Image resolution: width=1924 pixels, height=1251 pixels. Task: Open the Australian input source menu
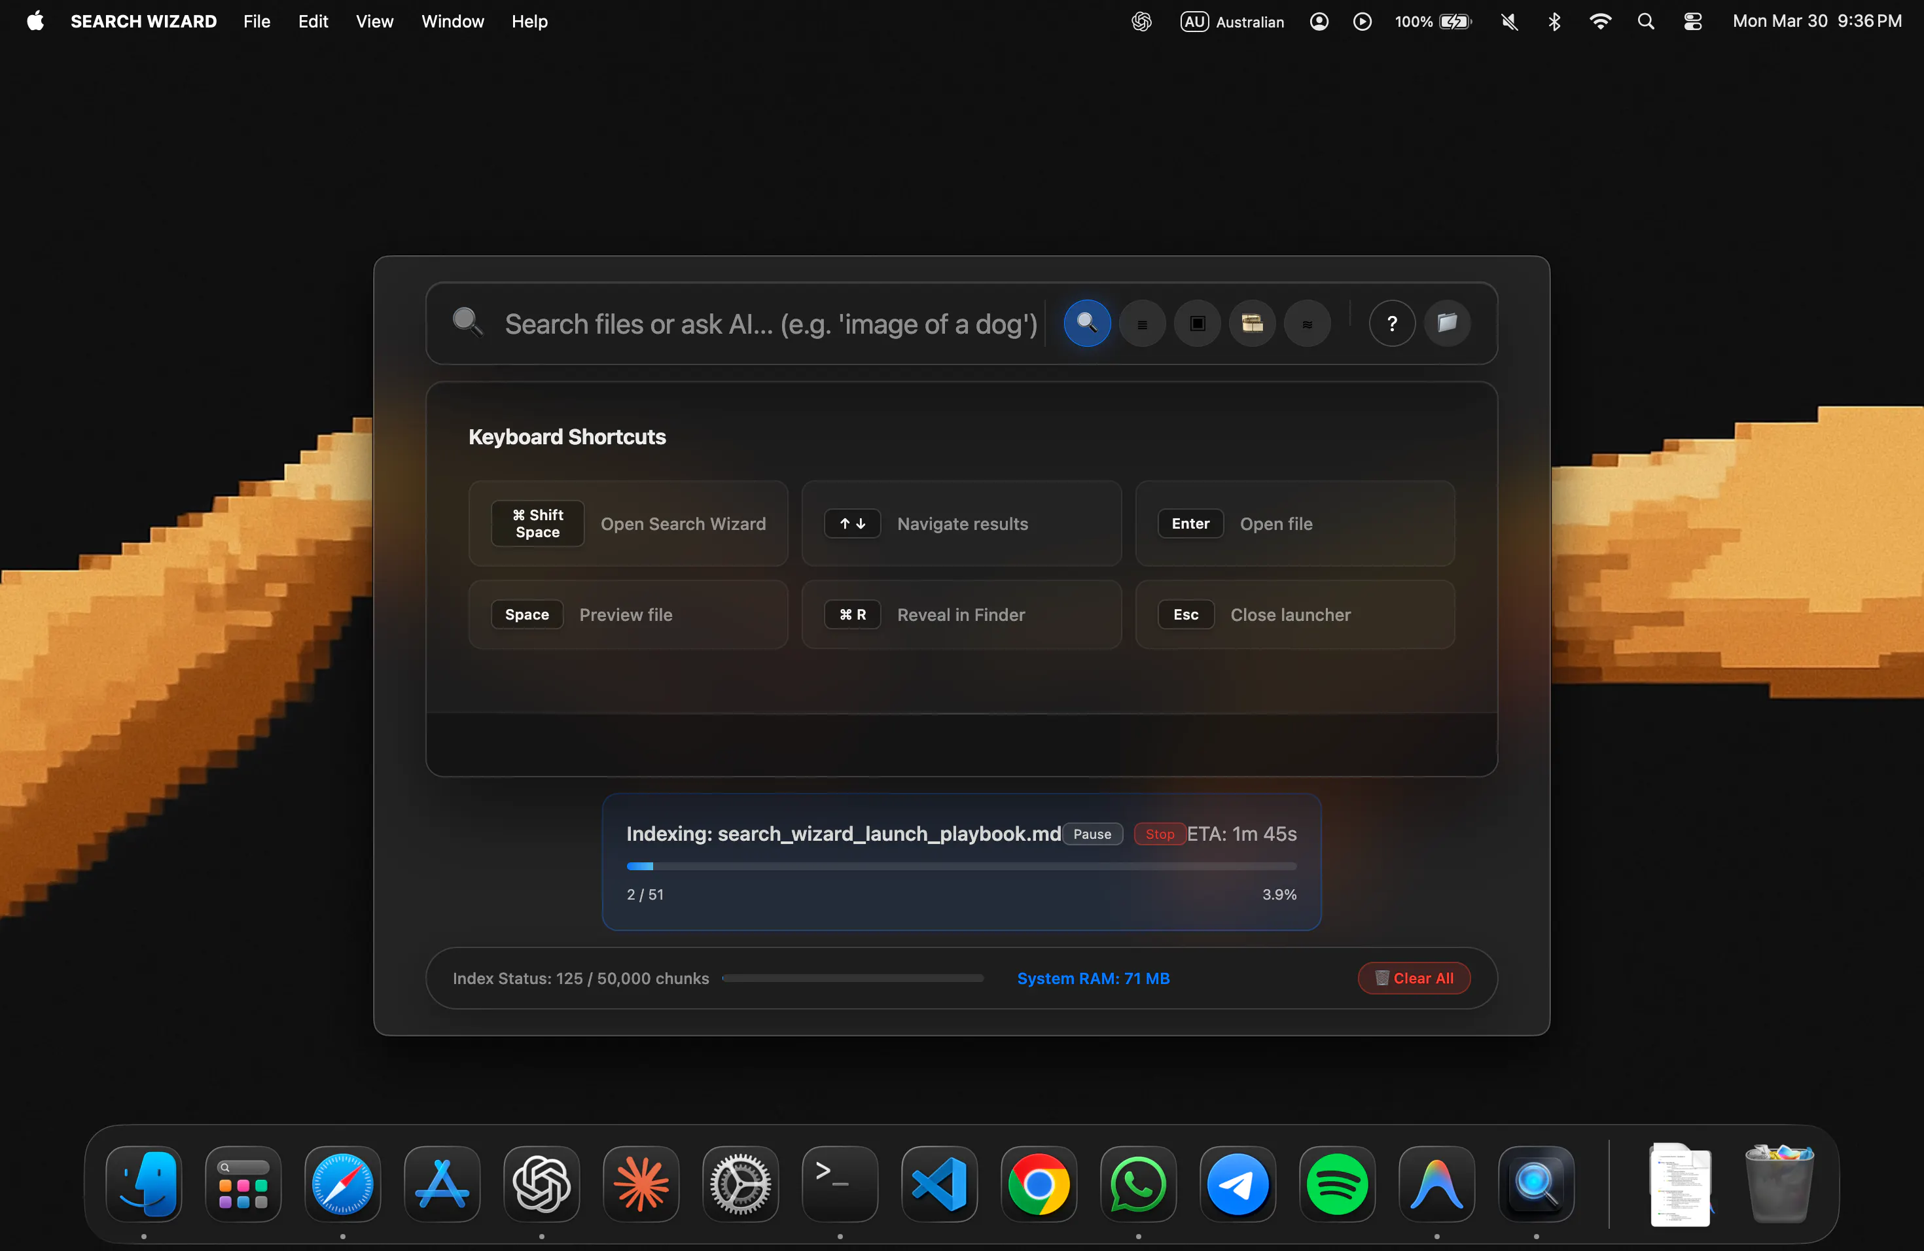[1232, 21]
